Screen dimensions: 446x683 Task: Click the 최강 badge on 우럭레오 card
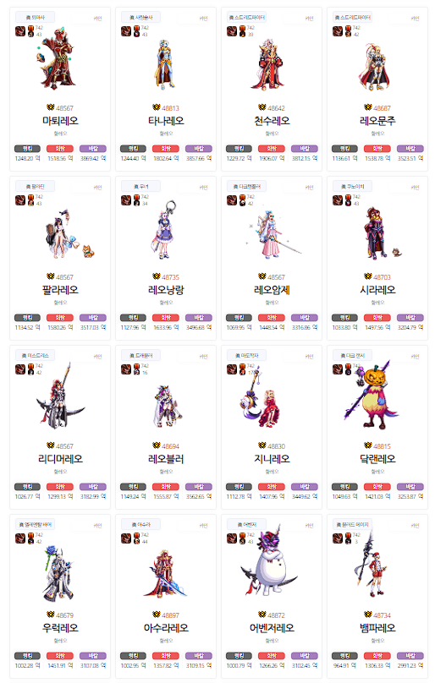(x=60, y=656)
